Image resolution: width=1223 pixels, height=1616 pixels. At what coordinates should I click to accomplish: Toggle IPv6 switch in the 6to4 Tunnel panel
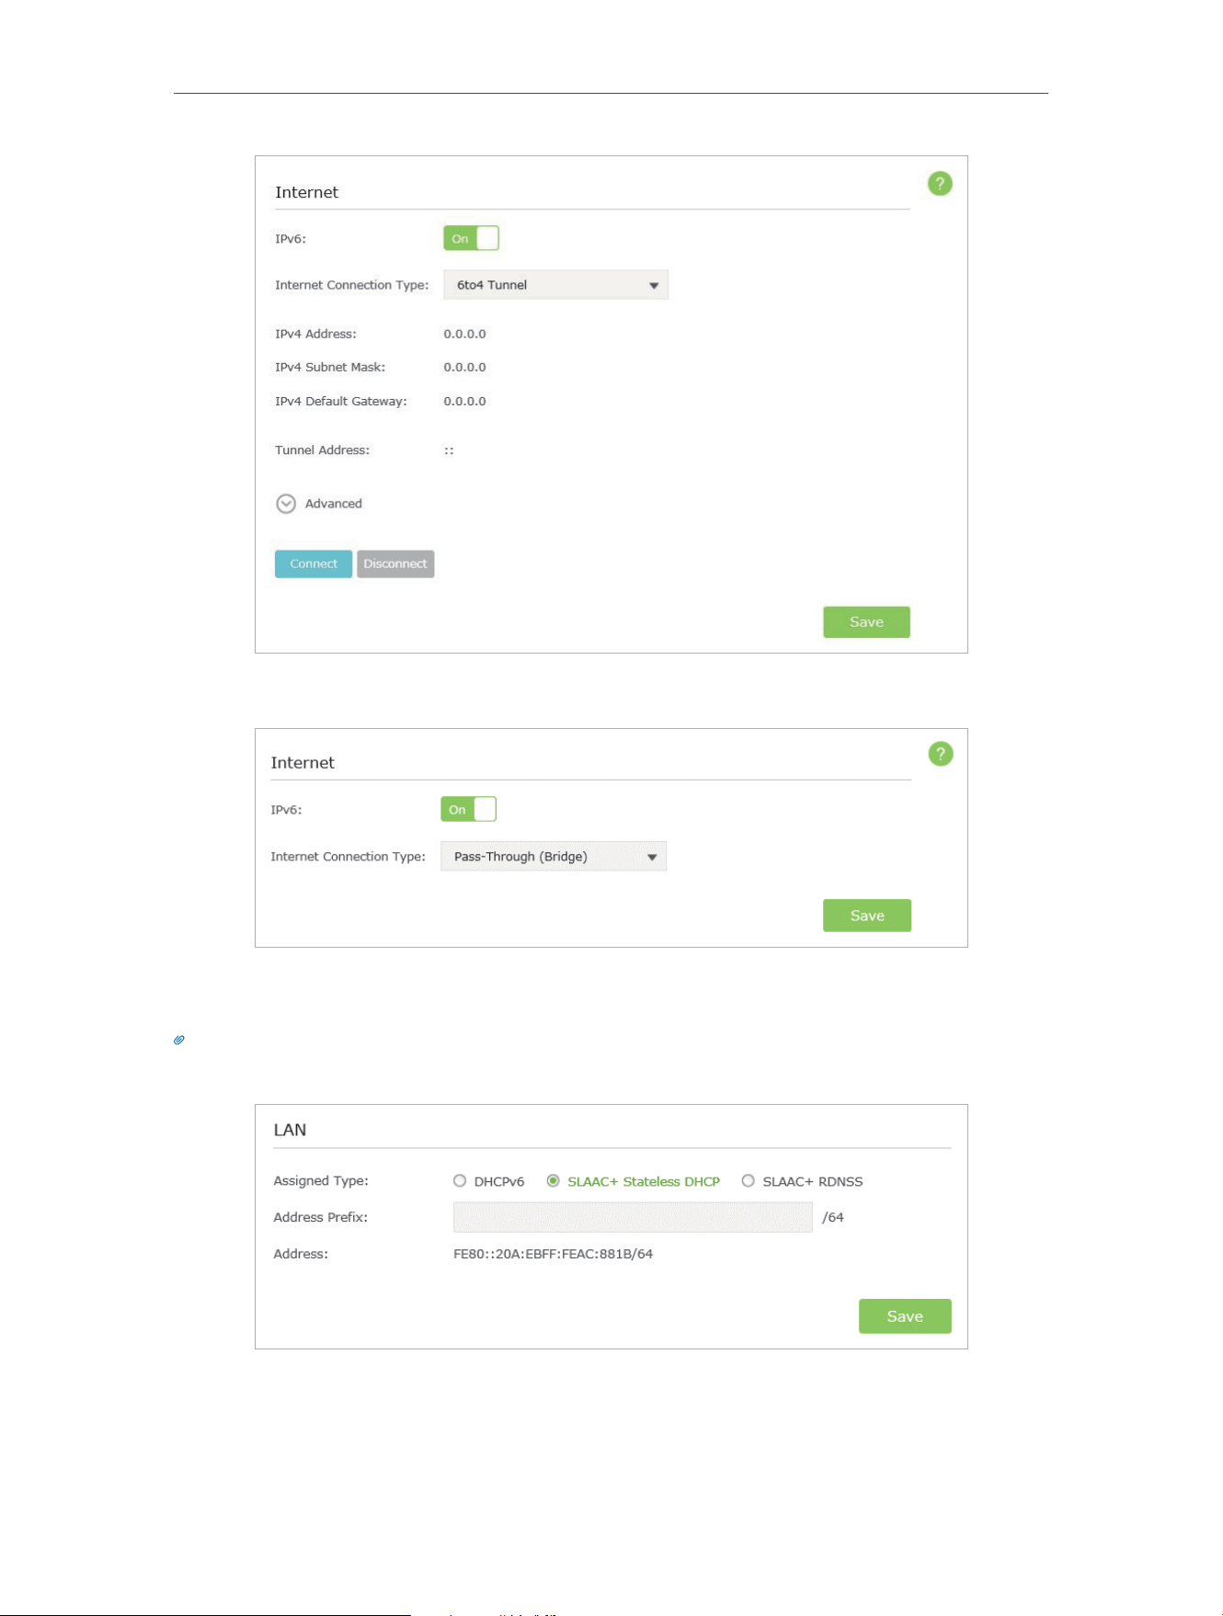[x=472, y=238]
